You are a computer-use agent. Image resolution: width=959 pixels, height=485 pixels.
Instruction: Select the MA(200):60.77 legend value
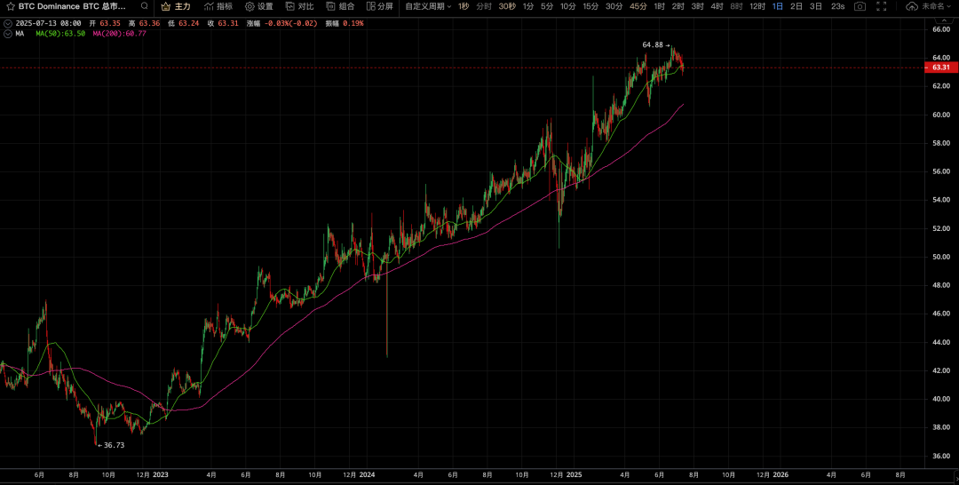[x=119, y=34]
